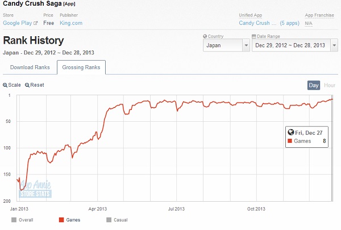Image resolution: width=341 pixels, height=230 pixels.
Task: Select the Day granularity toggle
Action: tap(314, 85)
